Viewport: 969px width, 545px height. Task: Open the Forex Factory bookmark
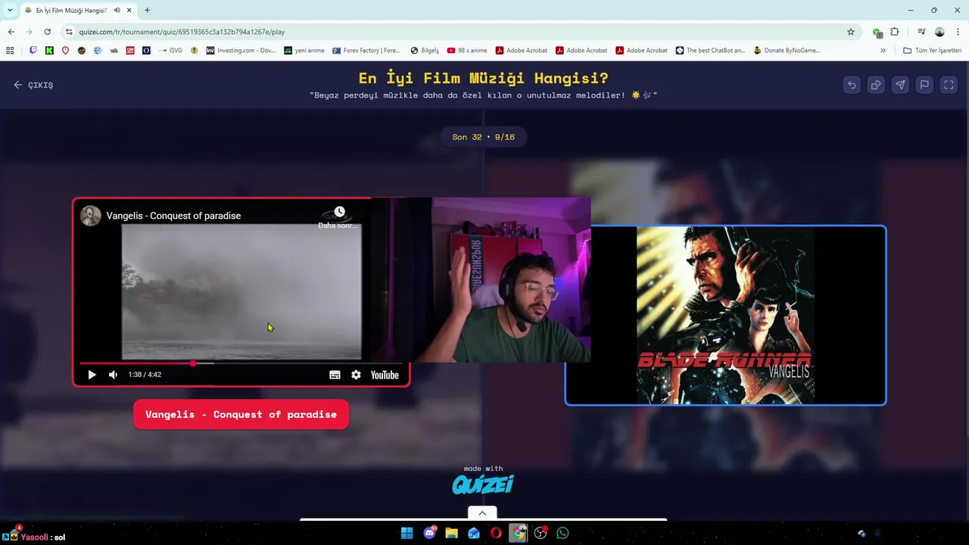point(366,51)
